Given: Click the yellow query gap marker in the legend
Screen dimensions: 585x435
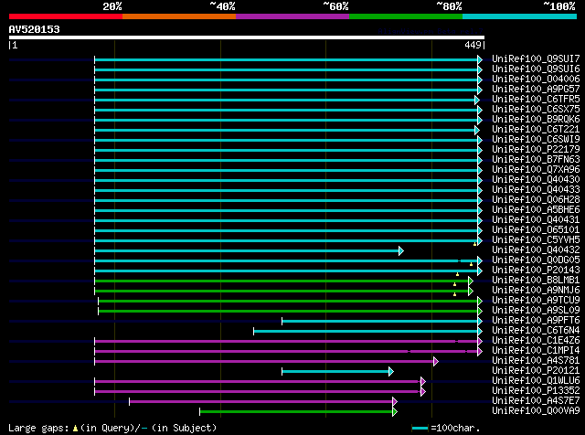Looking at the screenshot, I should [x=75, y=429].
